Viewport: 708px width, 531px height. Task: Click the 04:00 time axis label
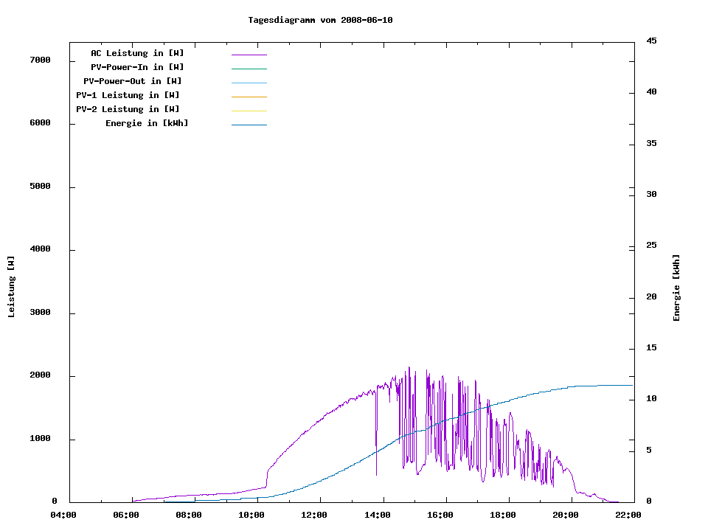(63, 515)
